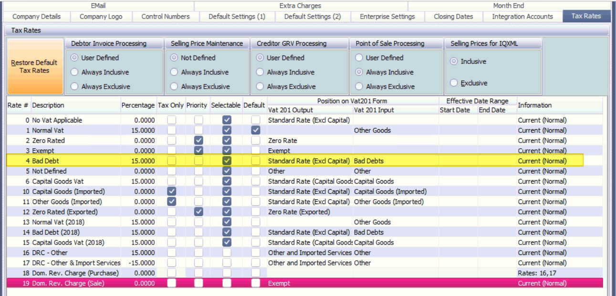616x296 pixels.
Task: Go to the Extra Charges tab
Action: pyautogui.click(x=300, y=6)
